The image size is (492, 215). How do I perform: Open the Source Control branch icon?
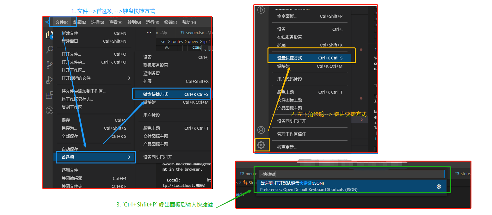click(x=50, y=65)
